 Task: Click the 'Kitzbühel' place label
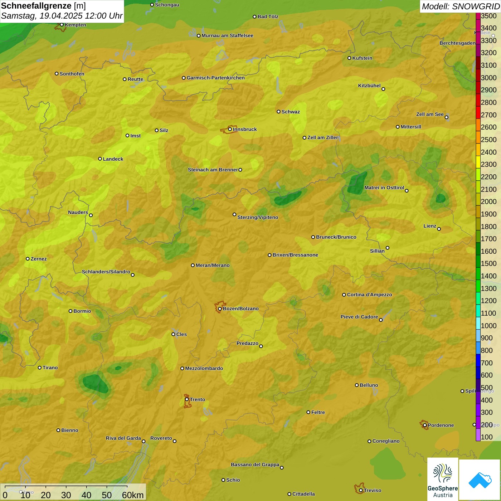tap(369, 86)
